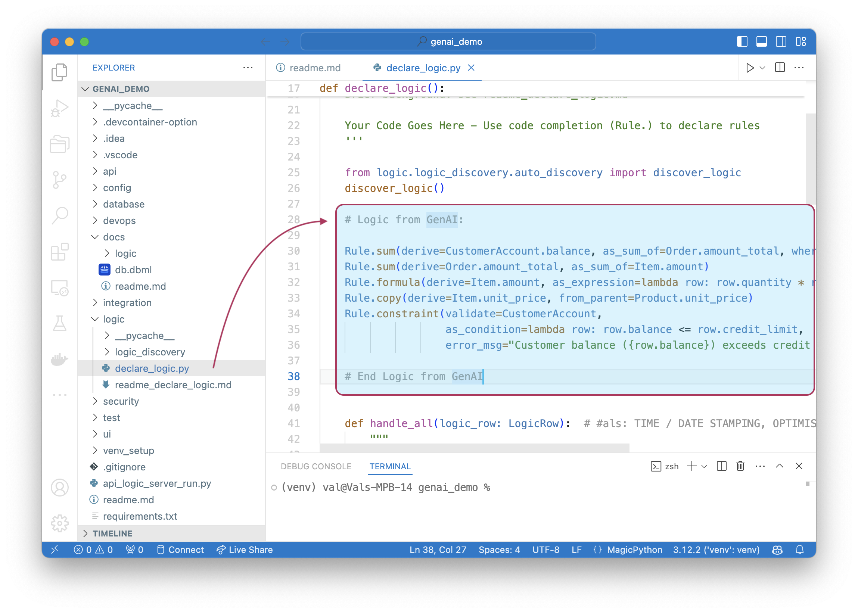858x613 pixels.
Task: Toggle the Primary Side Bar
Action: (742, 41)
